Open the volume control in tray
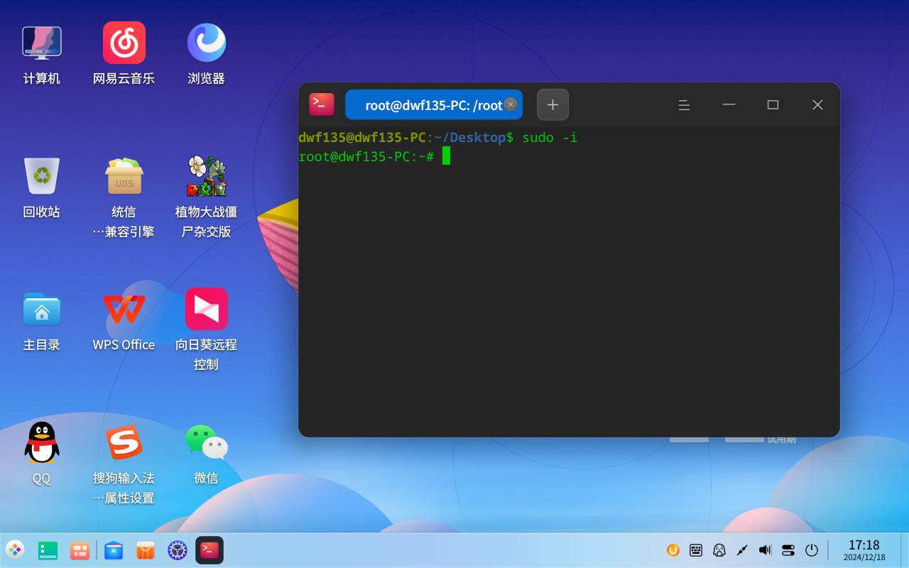The height and width of the screenshot is (568, 909). pos(765,550)
